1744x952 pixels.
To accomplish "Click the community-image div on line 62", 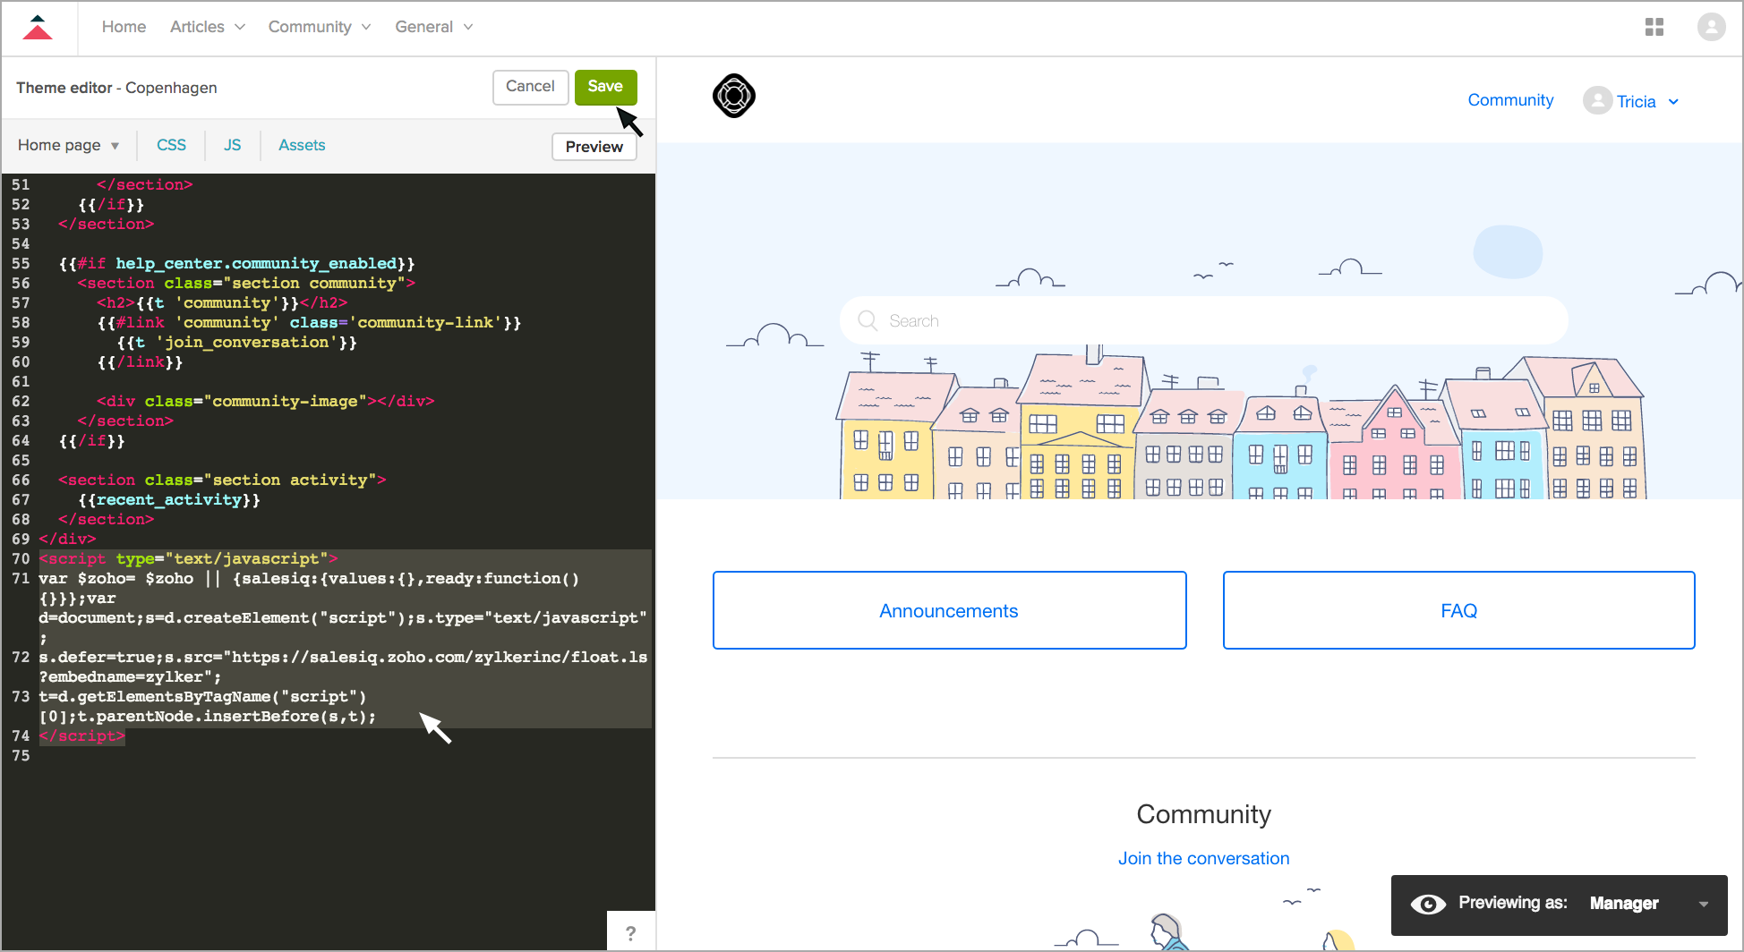I will pyautogui.click(x=265, y=402).
